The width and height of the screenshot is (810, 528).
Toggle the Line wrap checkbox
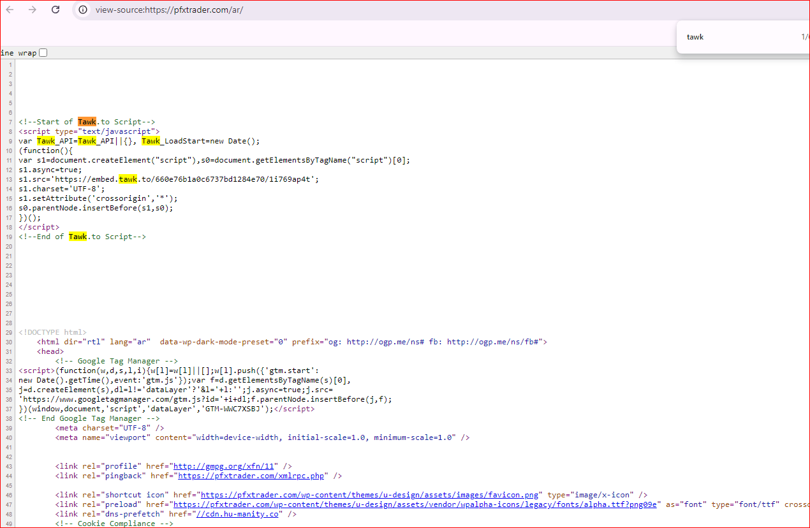coord(43,53)
